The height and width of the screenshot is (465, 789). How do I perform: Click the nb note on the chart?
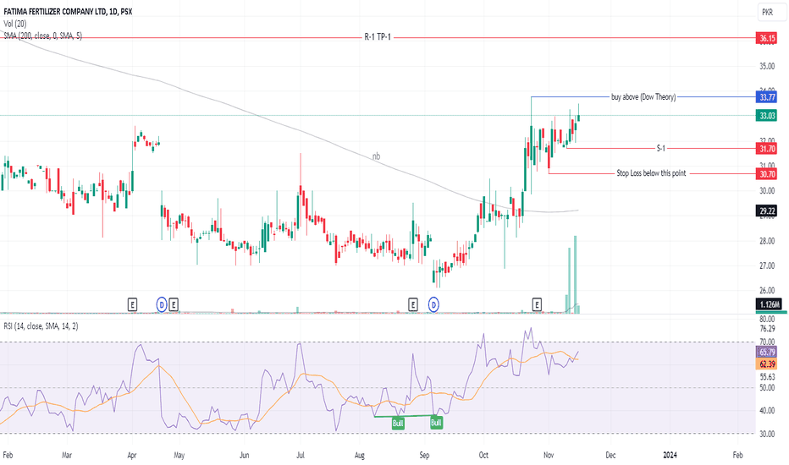click(x=376, y=156)
